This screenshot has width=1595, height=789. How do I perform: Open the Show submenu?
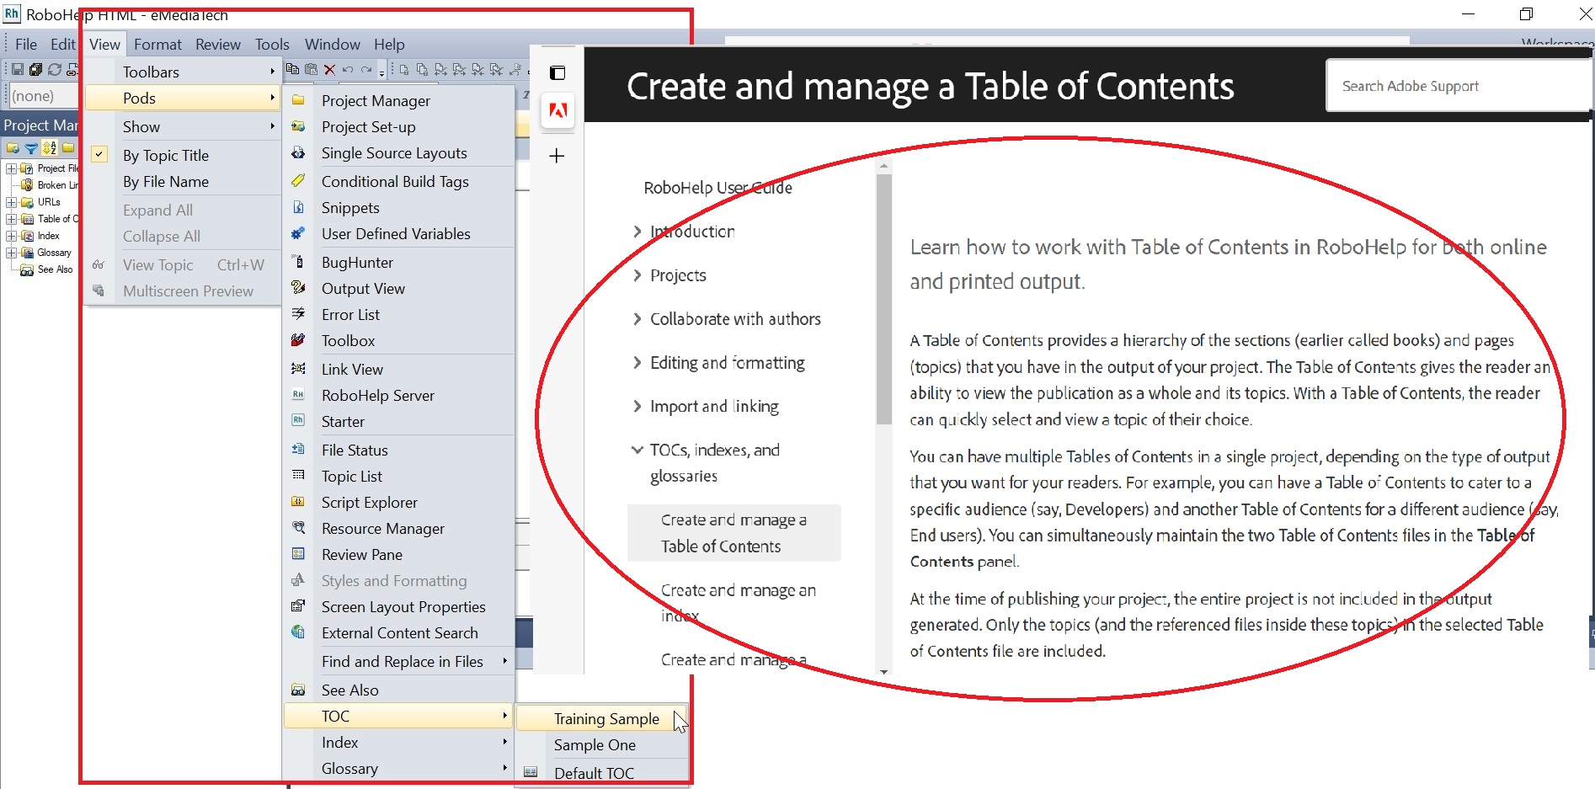tap(183, 126)
